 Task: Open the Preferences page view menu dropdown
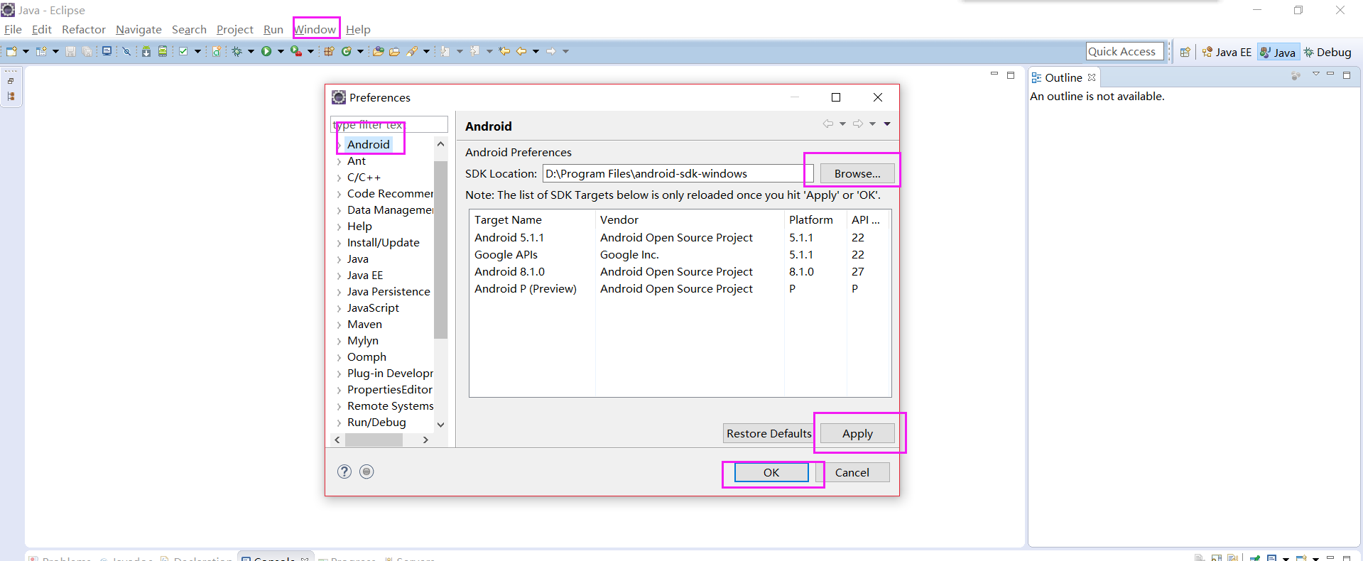click(887, 124)
